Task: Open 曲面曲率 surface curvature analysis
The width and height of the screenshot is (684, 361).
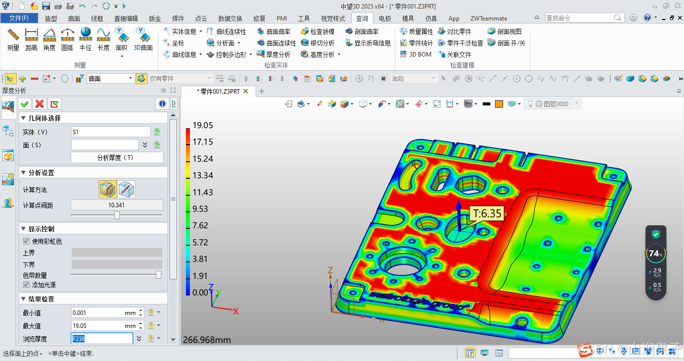Action: pos(274,32)
